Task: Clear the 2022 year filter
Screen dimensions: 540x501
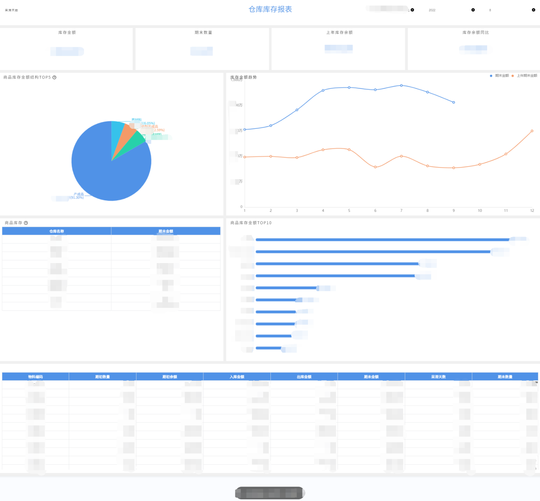Action: click(x=473, y=10)
